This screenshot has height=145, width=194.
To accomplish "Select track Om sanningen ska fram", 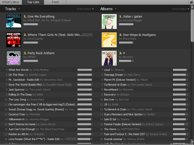I will coord(43,105).
